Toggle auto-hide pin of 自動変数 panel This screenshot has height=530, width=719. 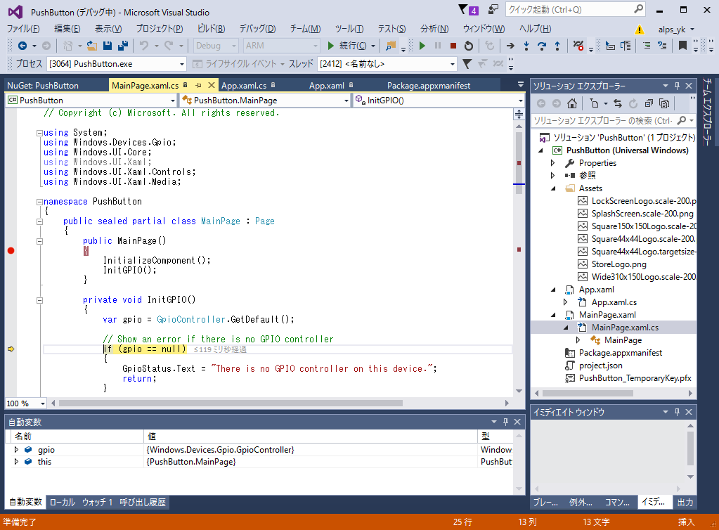point(505,422)
